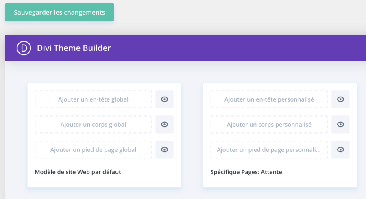The width and height of the screenshot is (366, 199).
Task: Click the Spécifique Pages: Attente label
Action: tap(246, 172)
